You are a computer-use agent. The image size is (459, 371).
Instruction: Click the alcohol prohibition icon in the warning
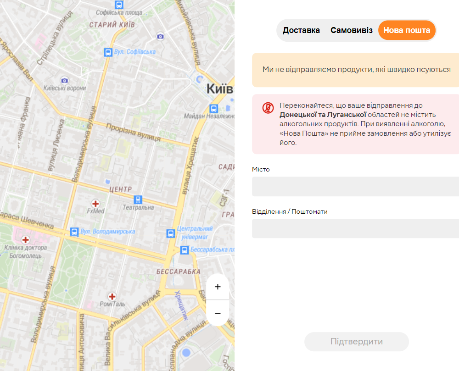point(267,108)
